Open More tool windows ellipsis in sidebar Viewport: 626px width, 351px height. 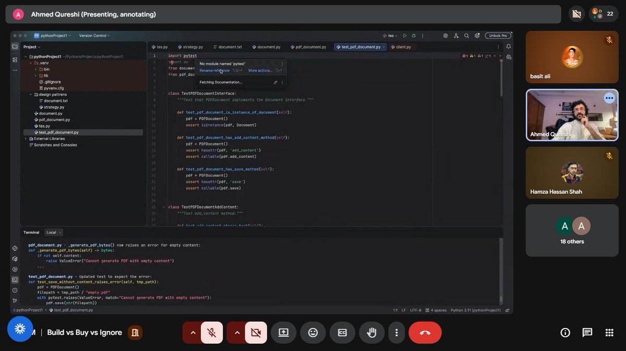point(15,70)
